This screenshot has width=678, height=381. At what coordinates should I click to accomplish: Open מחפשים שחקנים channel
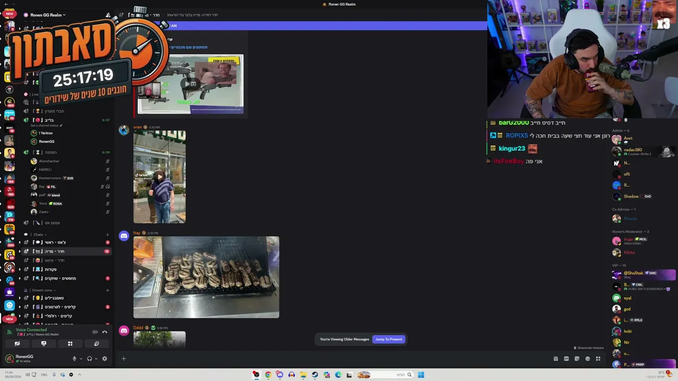coord(66,278)
